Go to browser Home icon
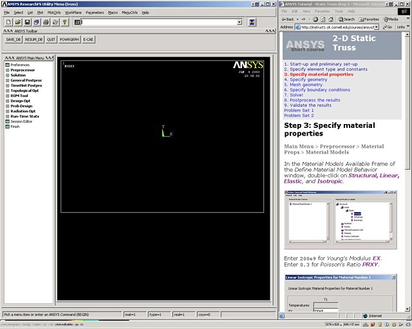Image resolution: width=412 pixels, height=329 pixels. click(331, 19)
